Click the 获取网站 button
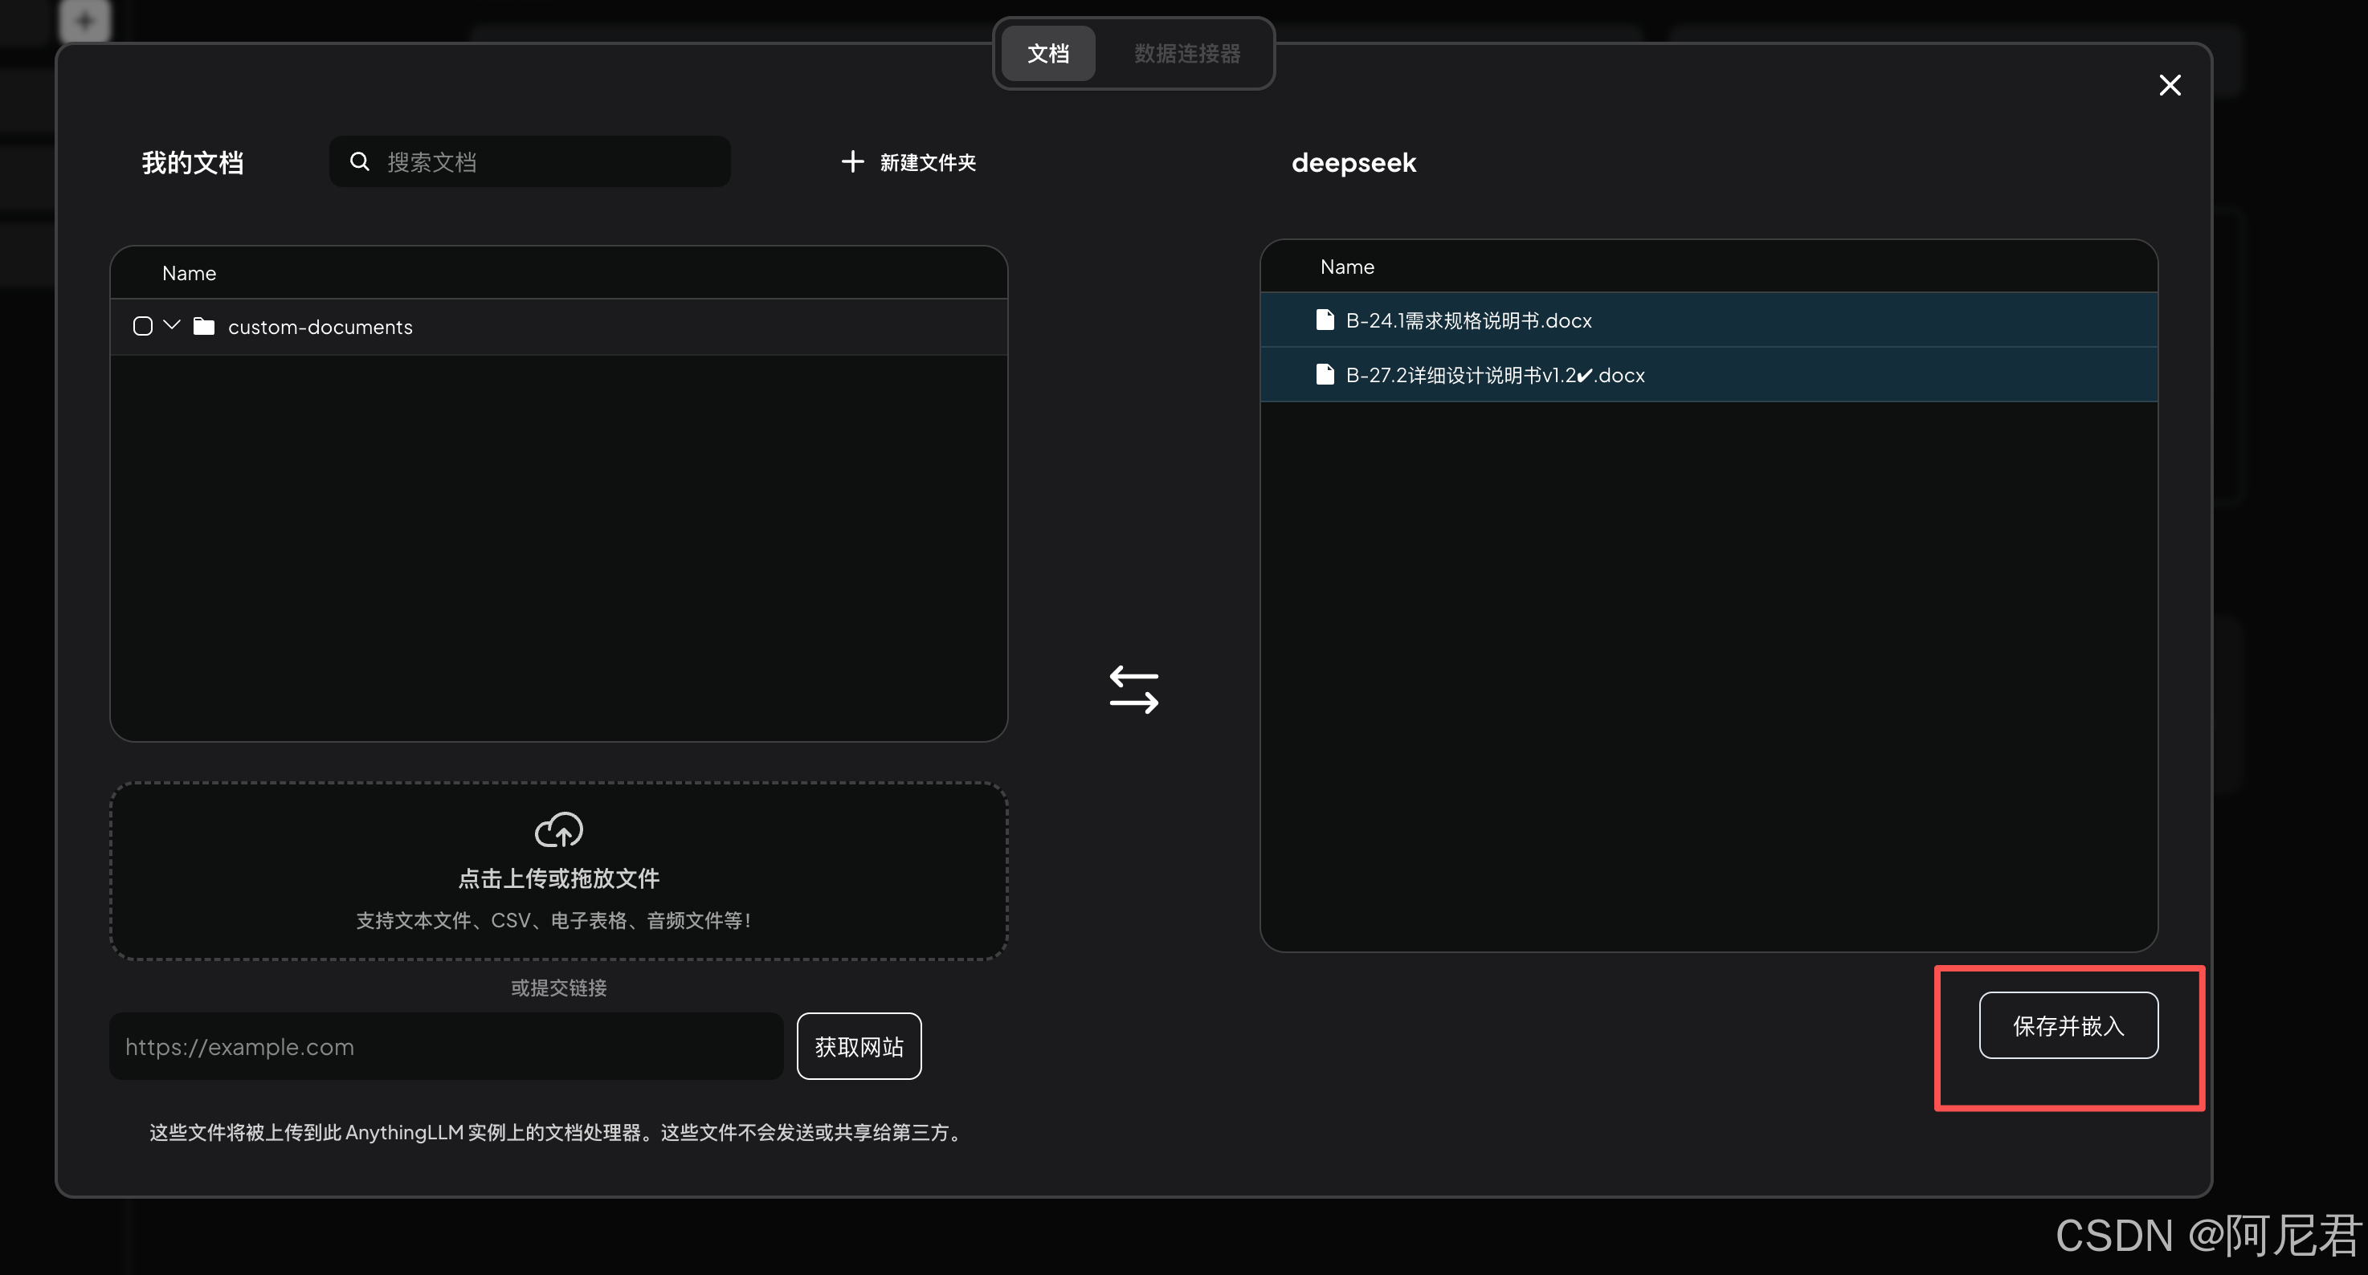This screenshot has width=2368, height=1275. click(859, 1046)
